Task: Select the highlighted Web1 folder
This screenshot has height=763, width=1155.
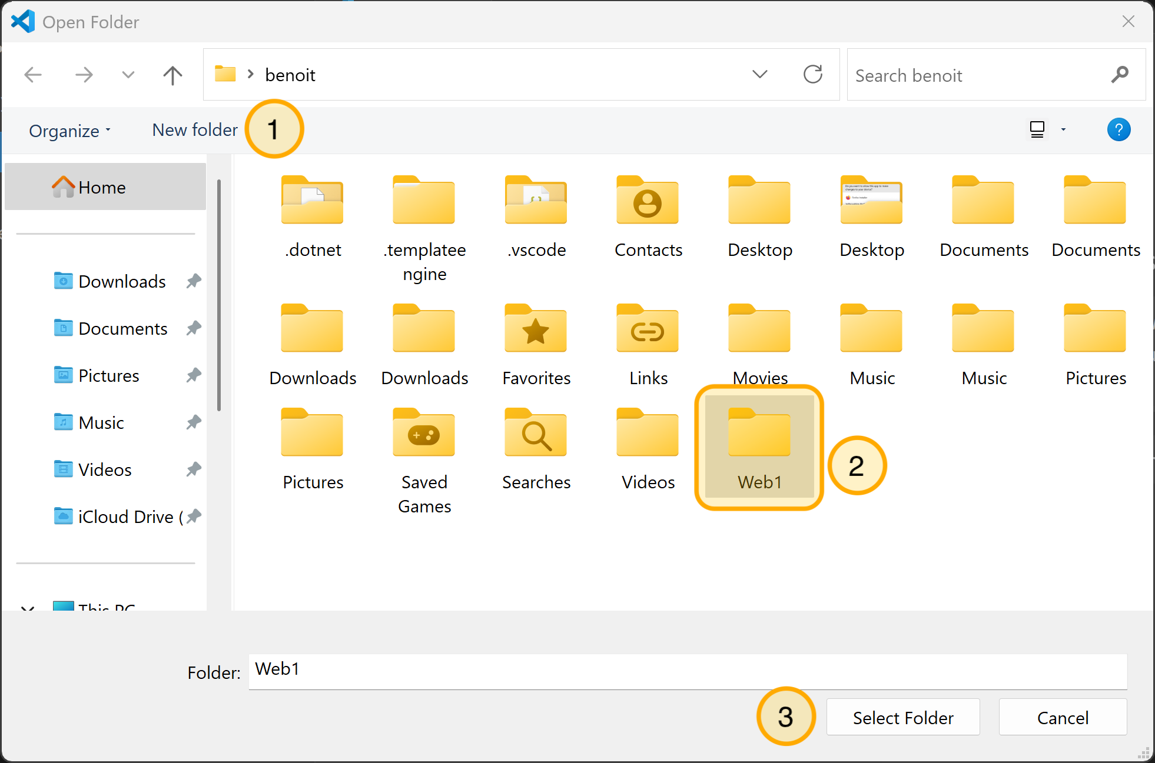Action: [759, 448]
